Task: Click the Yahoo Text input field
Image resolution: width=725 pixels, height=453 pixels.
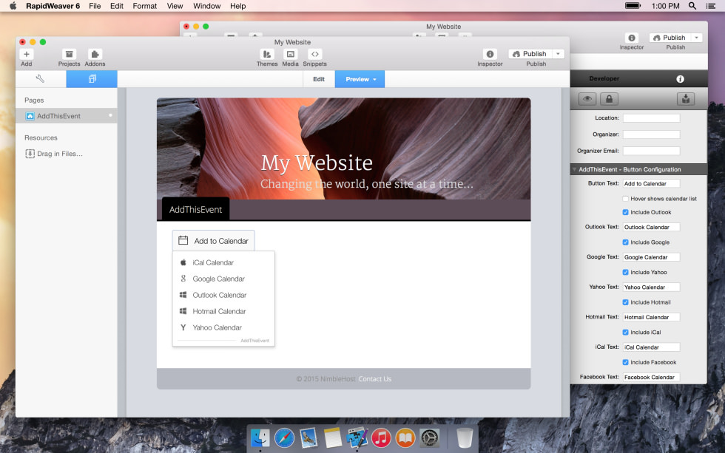Action: [651, 287]
